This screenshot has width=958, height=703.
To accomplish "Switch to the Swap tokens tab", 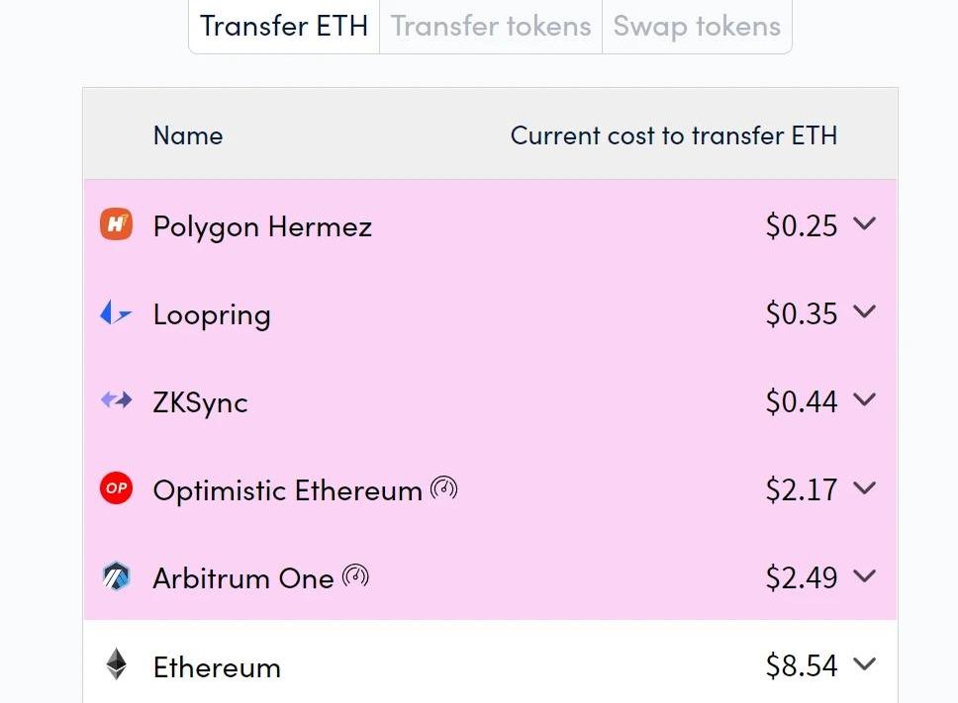I will [697, 27].
